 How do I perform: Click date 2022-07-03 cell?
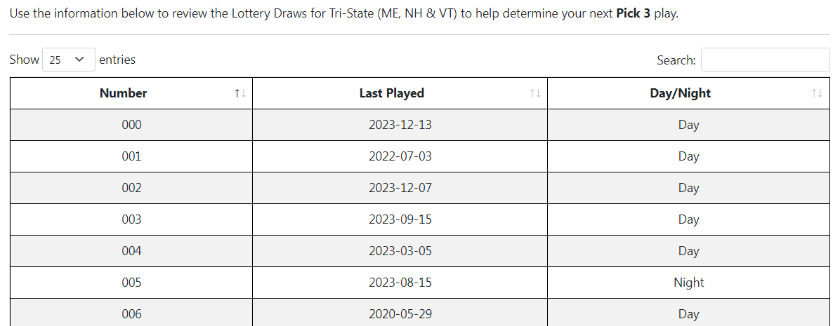400,156
